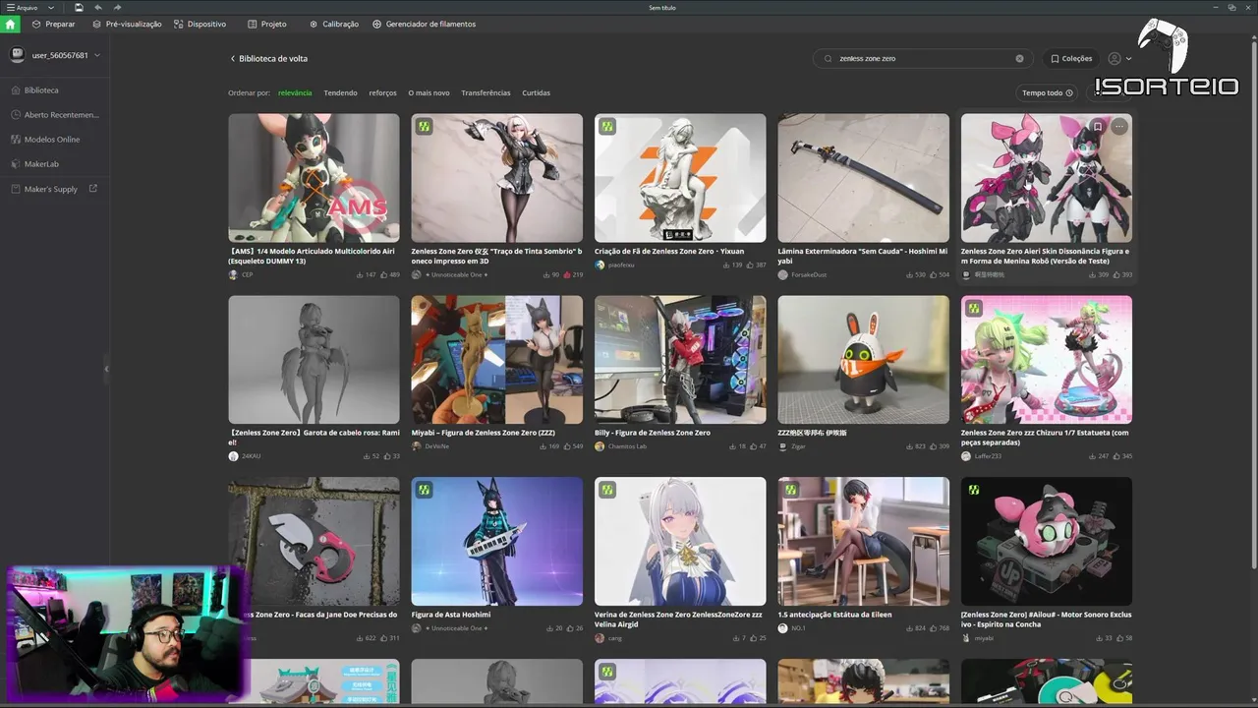This screenshot has height=708, width=1258.
Task: Like the Traço de Tinta Sombrio model
Action: (567, 275)
